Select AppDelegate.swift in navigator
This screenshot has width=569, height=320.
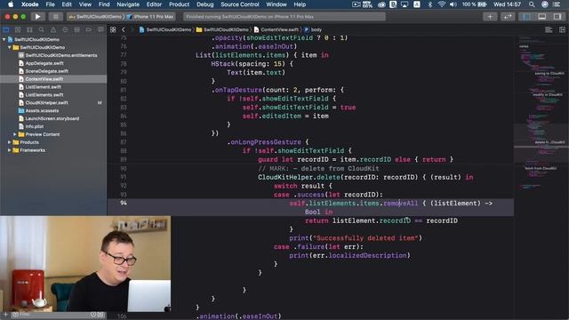[44, 63]
